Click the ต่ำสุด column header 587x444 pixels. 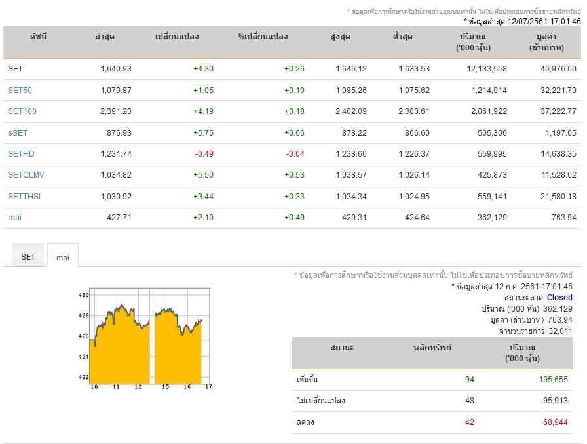coord(402,37)
